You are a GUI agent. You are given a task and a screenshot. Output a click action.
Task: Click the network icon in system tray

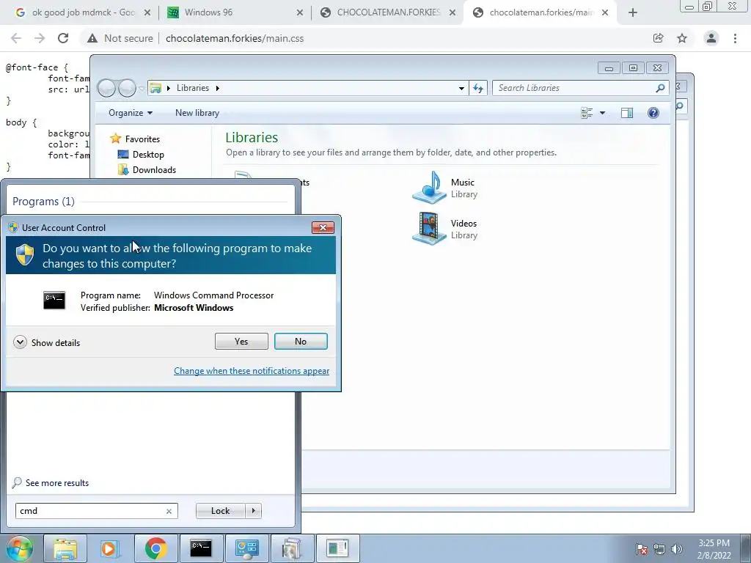659,549
